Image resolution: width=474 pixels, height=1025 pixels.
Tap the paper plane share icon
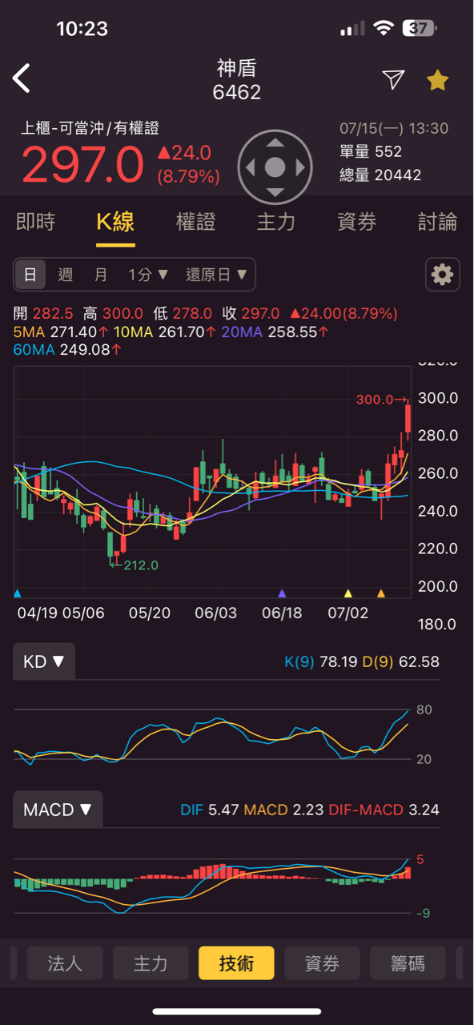[392, 78]
